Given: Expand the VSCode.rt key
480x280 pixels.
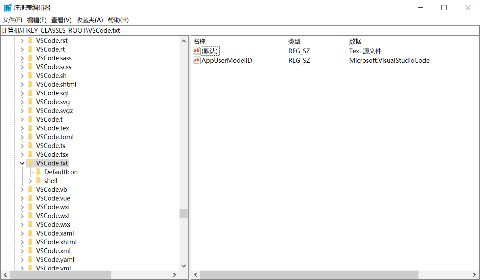Looking at the screenshot, I should [22, 49].
